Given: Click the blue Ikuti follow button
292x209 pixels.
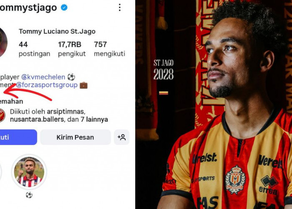Looking at the screenshot, I should point(18,137).
